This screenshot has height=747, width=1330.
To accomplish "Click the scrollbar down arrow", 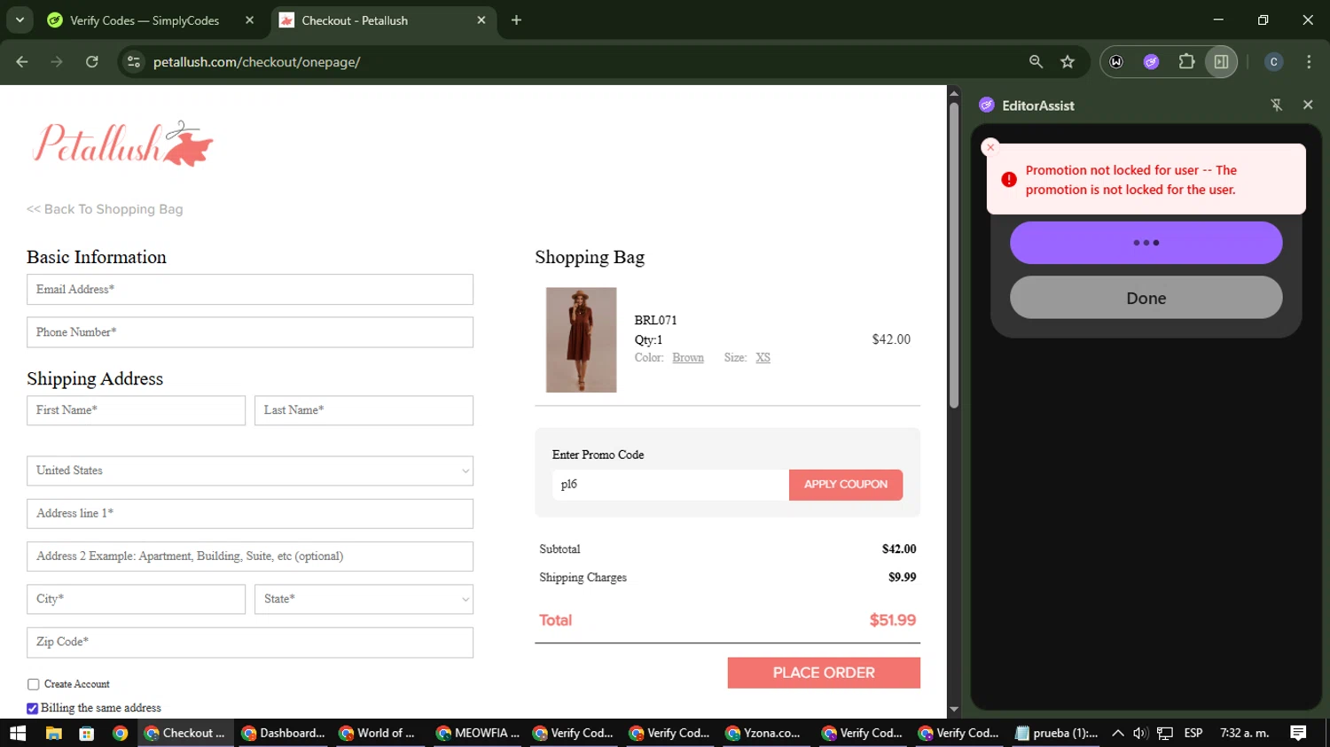I will pos(954,710).
